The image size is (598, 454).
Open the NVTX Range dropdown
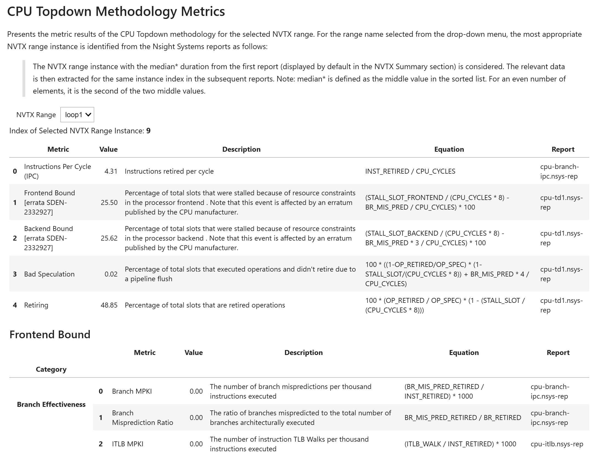77,115
